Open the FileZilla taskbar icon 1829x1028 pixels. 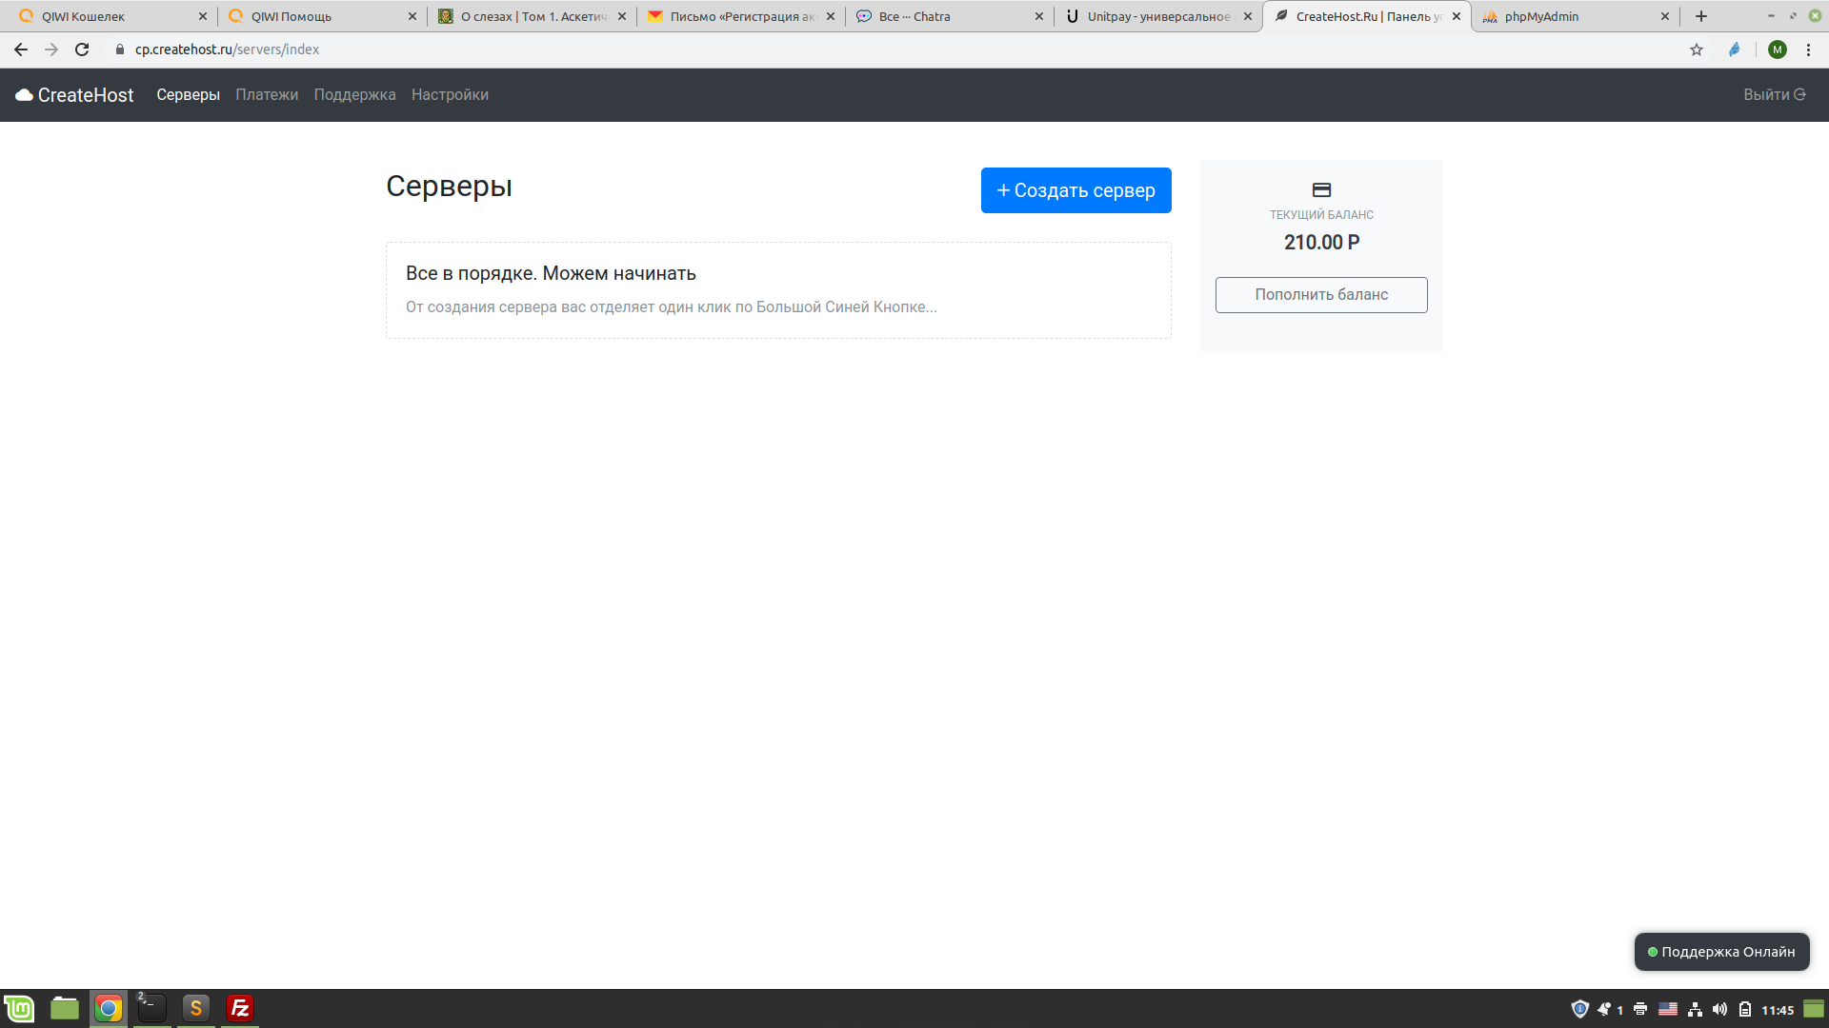240,1008
